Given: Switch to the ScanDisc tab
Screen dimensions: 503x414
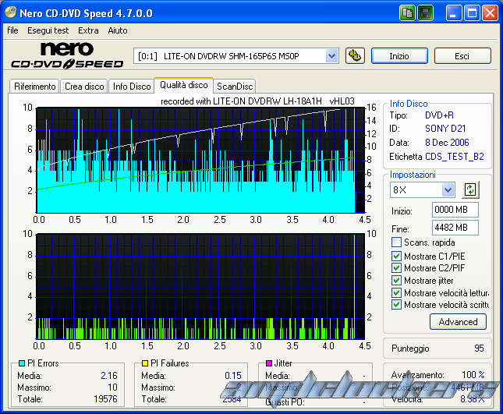Looking at the screenshot, I should click(235, 87).
